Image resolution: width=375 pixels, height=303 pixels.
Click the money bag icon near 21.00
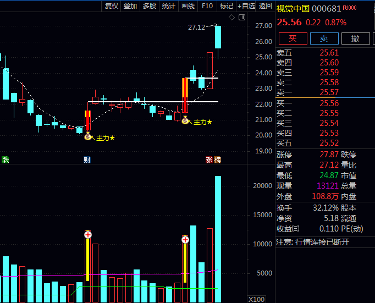click(185, 120)
